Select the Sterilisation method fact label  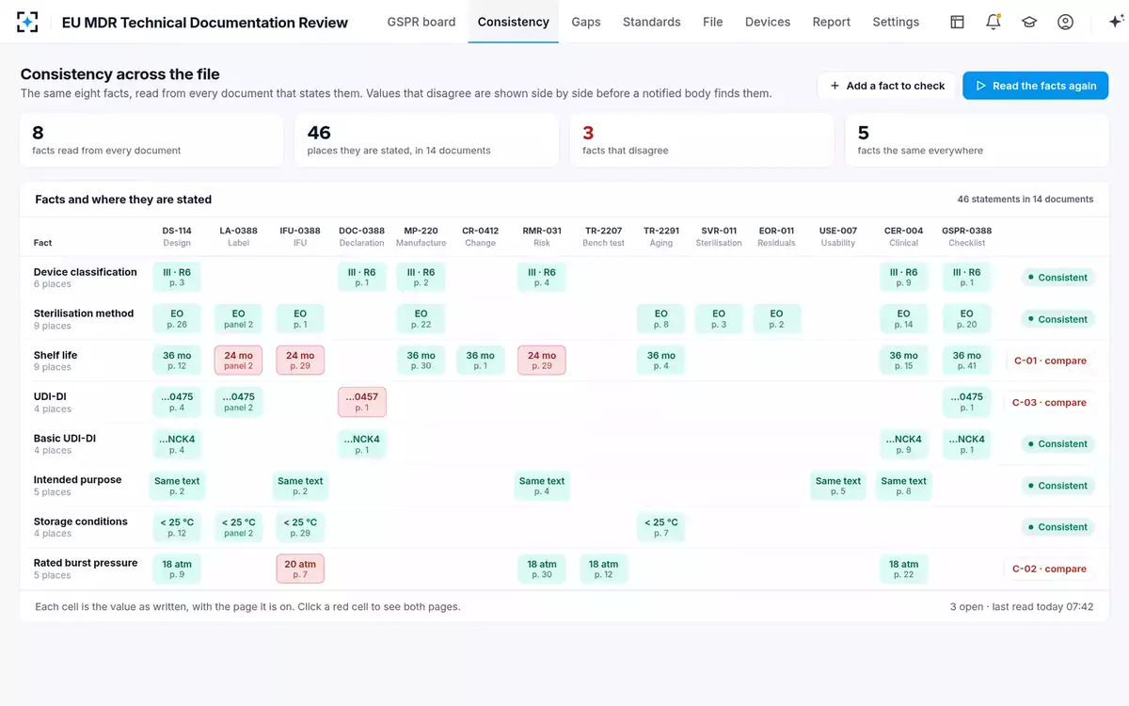coord(84,313)
